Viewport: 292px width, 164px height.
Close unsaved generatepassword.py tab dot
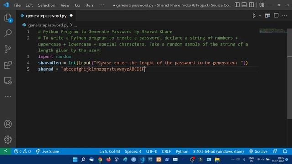71,15
